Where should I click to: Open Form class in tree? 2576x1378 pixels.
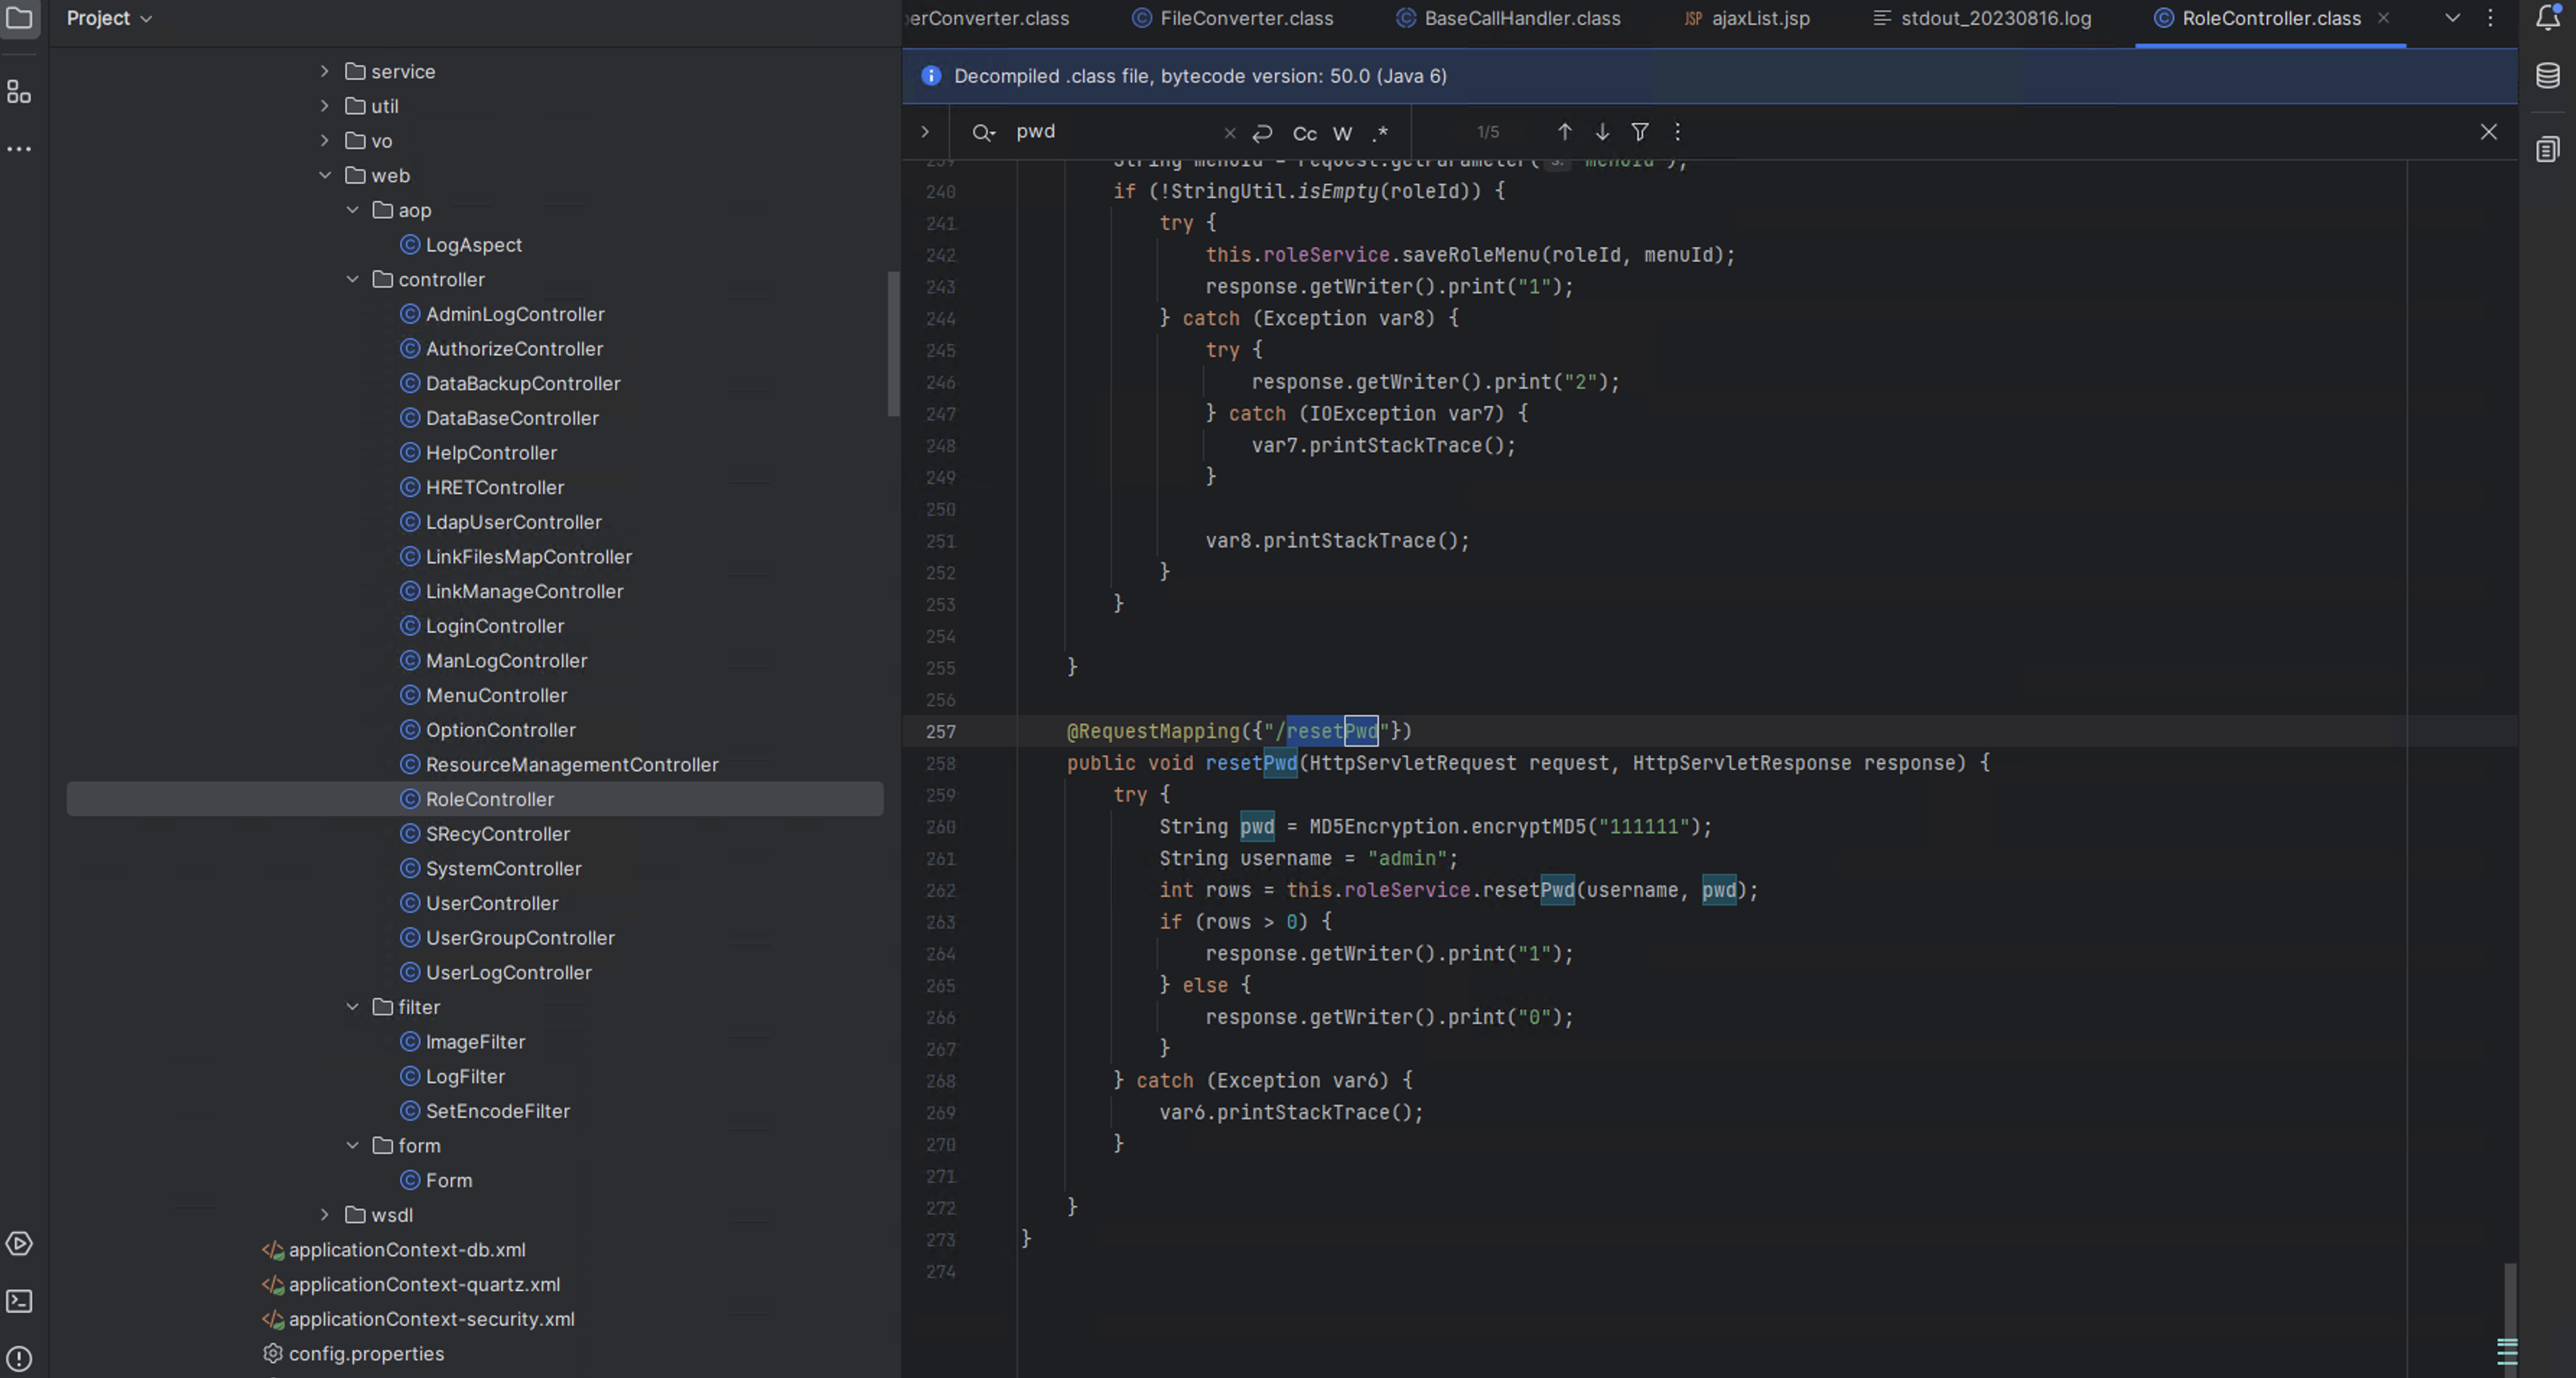coord(448,1180)
